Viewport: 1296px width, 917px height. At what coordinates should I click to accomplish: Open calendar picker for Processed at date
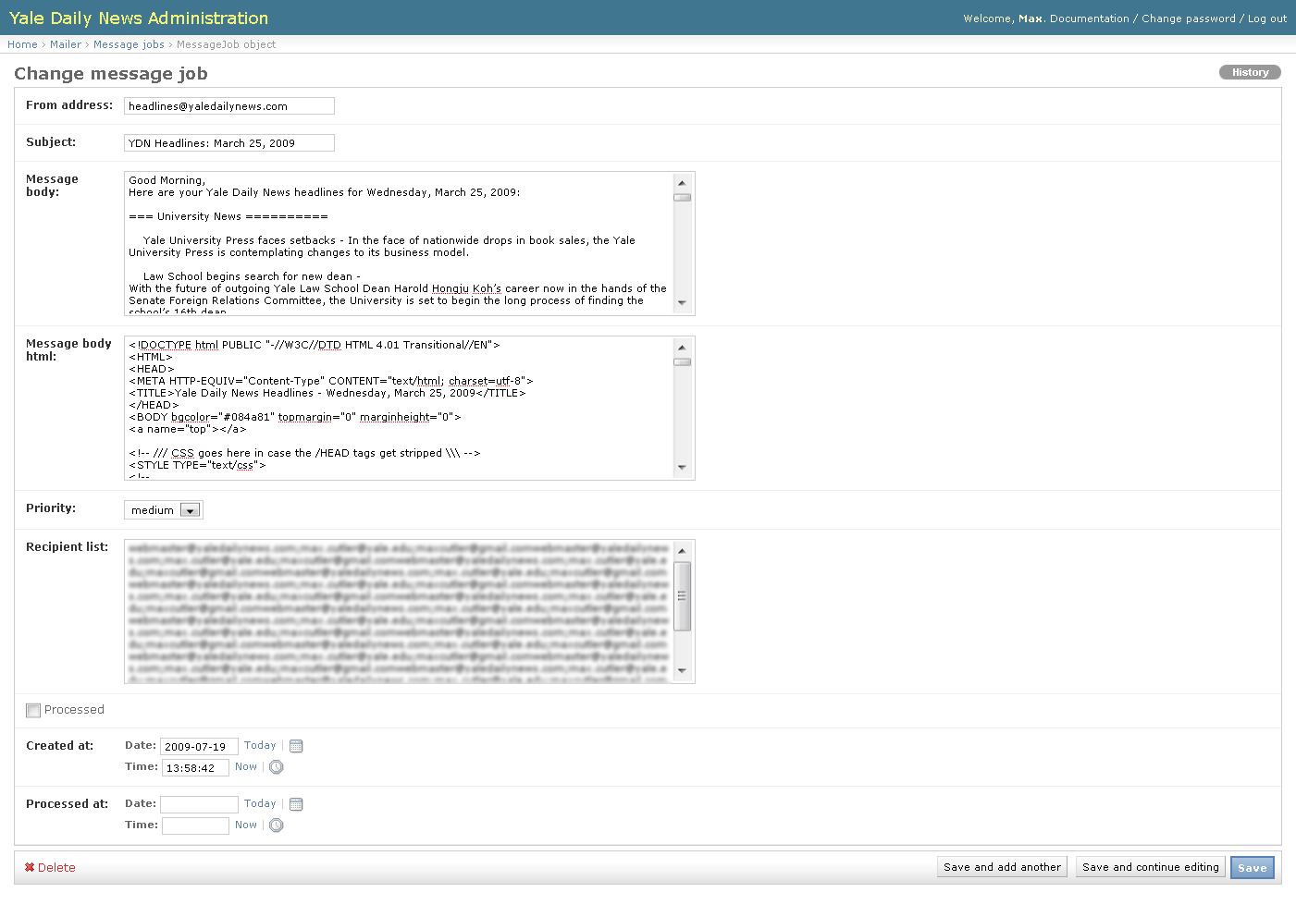[296, 804]
